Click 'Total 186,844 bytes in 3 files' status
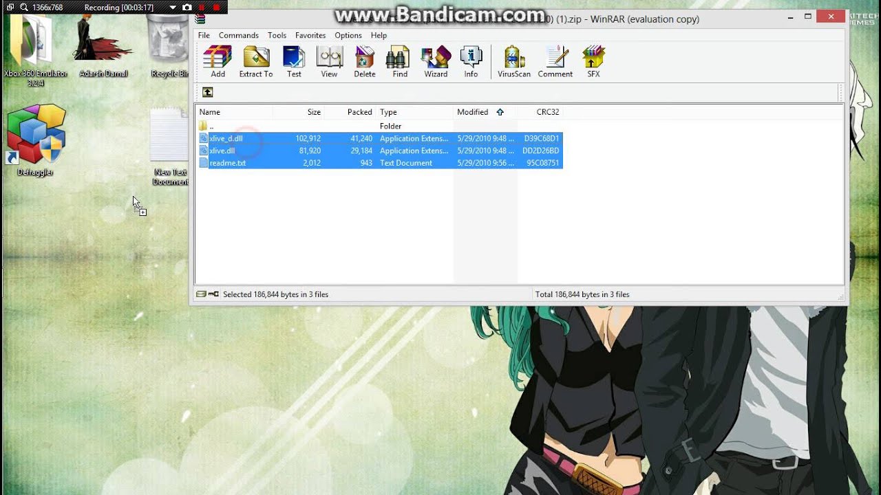Viewport: 881px width, 495px height. [x=582, y=294]
